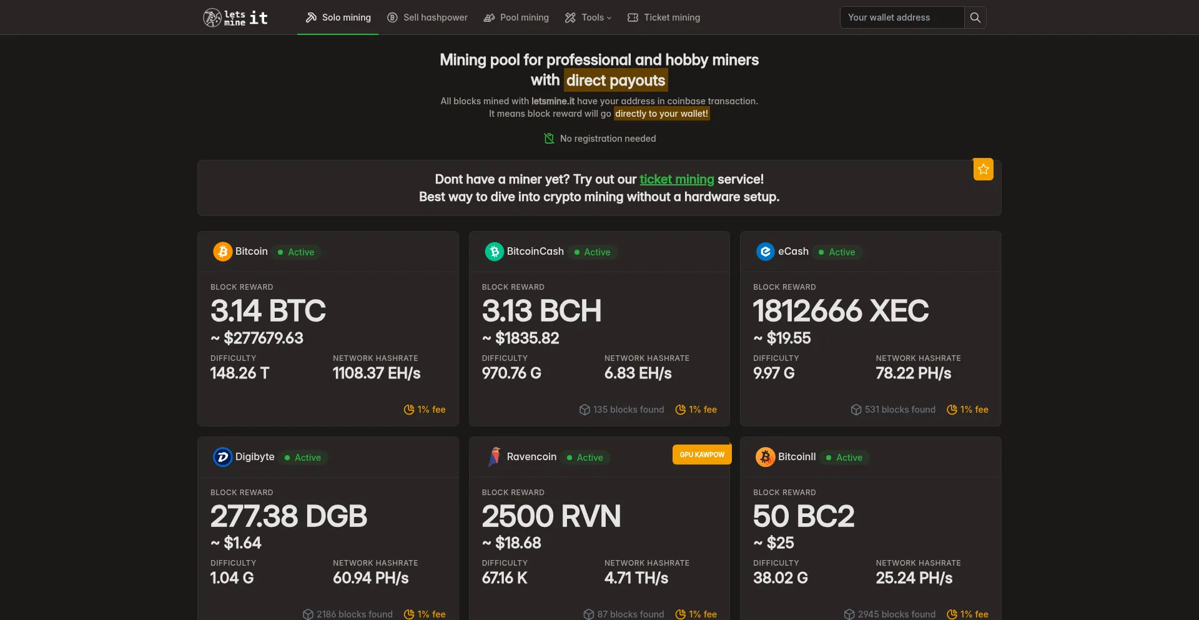Open the Solo mining tab

click(338, 17)
